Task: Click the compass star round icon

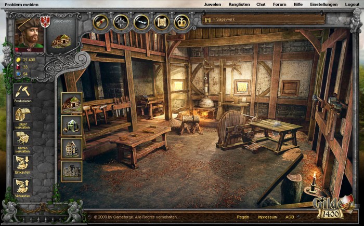Action: click(121, 22)
